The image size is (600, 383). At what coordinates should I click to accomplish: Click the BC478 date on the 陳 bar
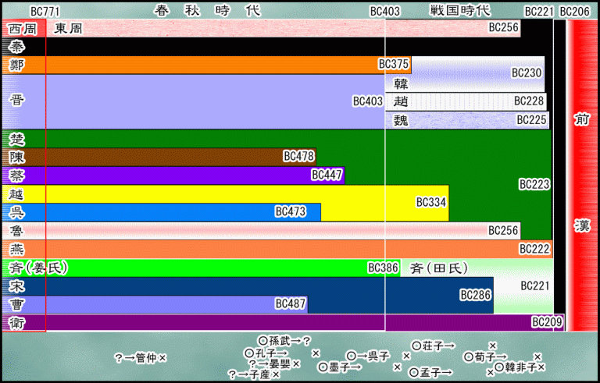(x=299, y=156)
